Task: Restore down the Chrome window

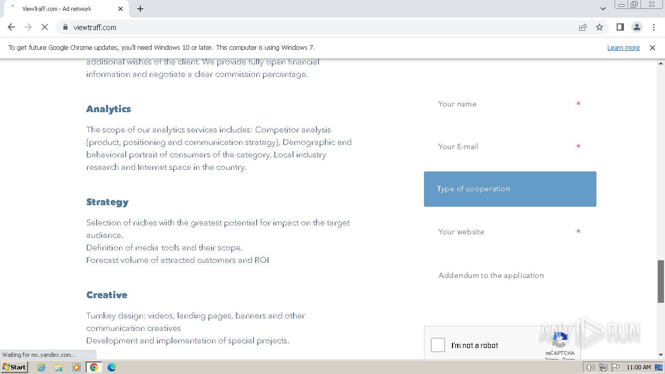Action: [x=634, y=5]
